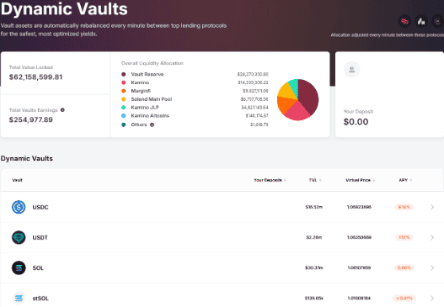Sort by TVL column arrow

(320, 180)
